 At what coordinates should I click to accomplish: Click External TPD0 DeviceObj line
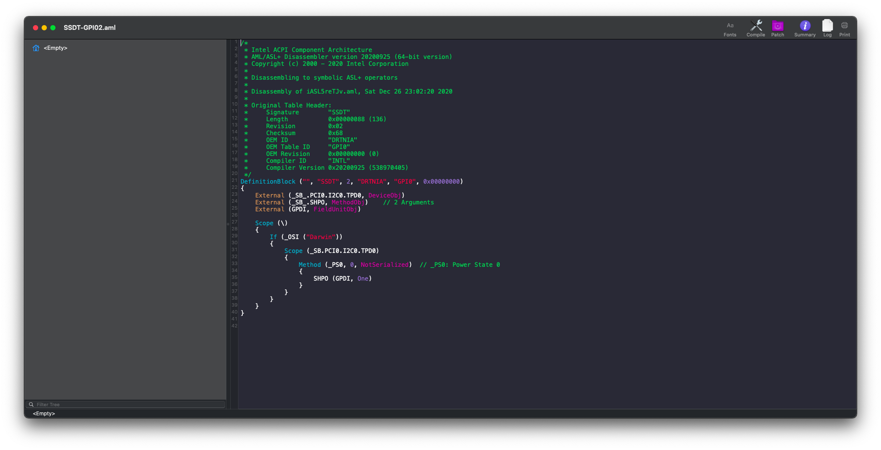330,195
